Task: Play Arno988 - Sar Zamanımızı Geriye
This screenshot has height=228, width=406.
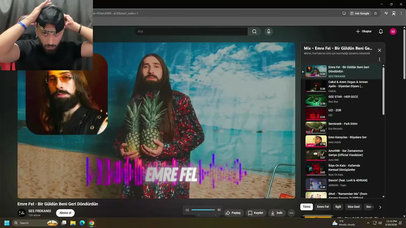Action: click(342, 155)
